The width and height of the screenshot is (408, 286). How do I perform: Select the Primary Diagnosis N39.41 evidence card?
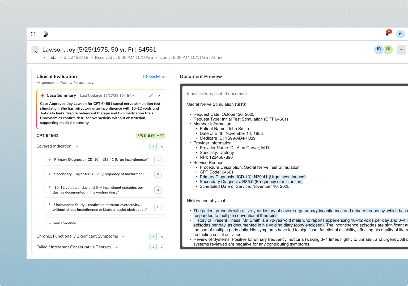pos(104,160)
